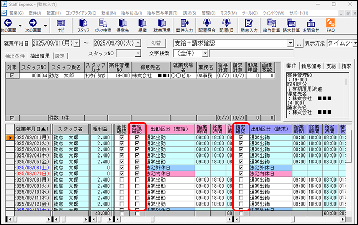Toggle 支給確認 checkbox for 2025/09/02
The height and width of the screenshot is (225, 358).
[x=137, y=144]
